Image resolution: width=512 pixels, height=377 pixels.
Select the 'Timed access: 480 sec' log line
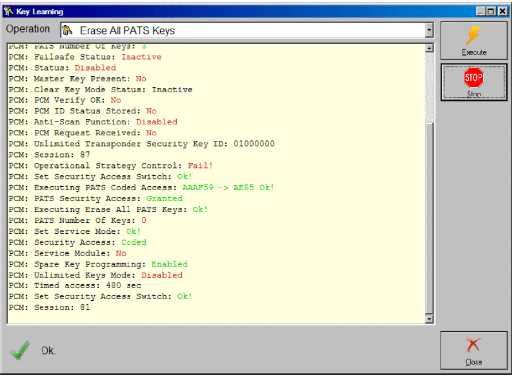pyautogui.click(x=75, y=285)
